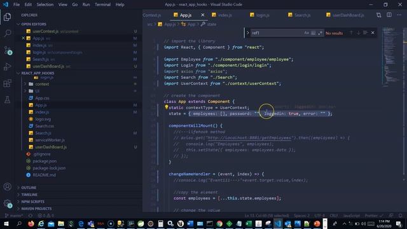Open the Go menu
Image resolution: width=407 pixels, height=229 pixels.
click(75, 4)
